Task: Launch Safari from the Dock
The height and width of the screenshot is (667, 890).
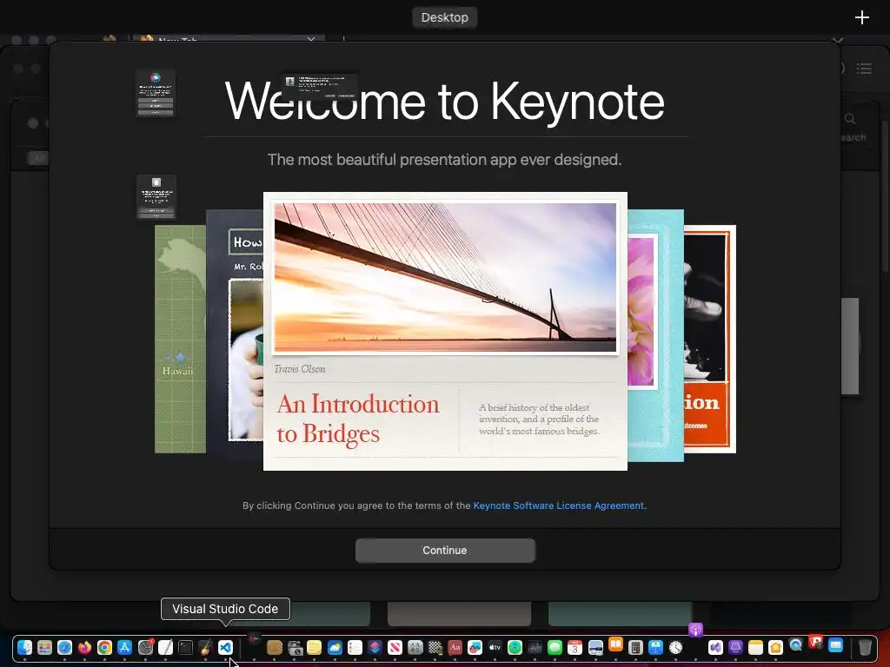Action: point(64,647)
